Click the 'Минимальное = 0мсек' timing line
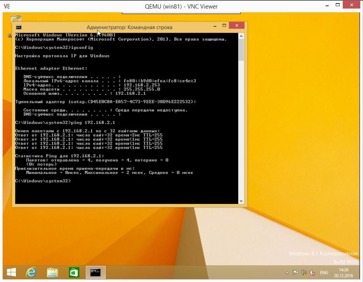This screenshot has width=363, height=282. click(x=109, y=172)
